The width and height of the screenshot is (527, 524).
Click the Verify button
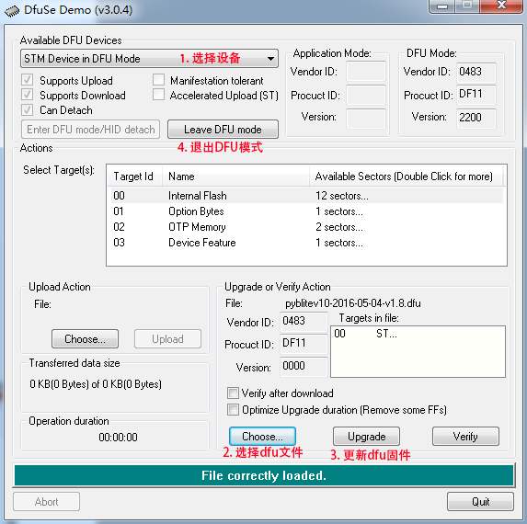coord(465,437)
